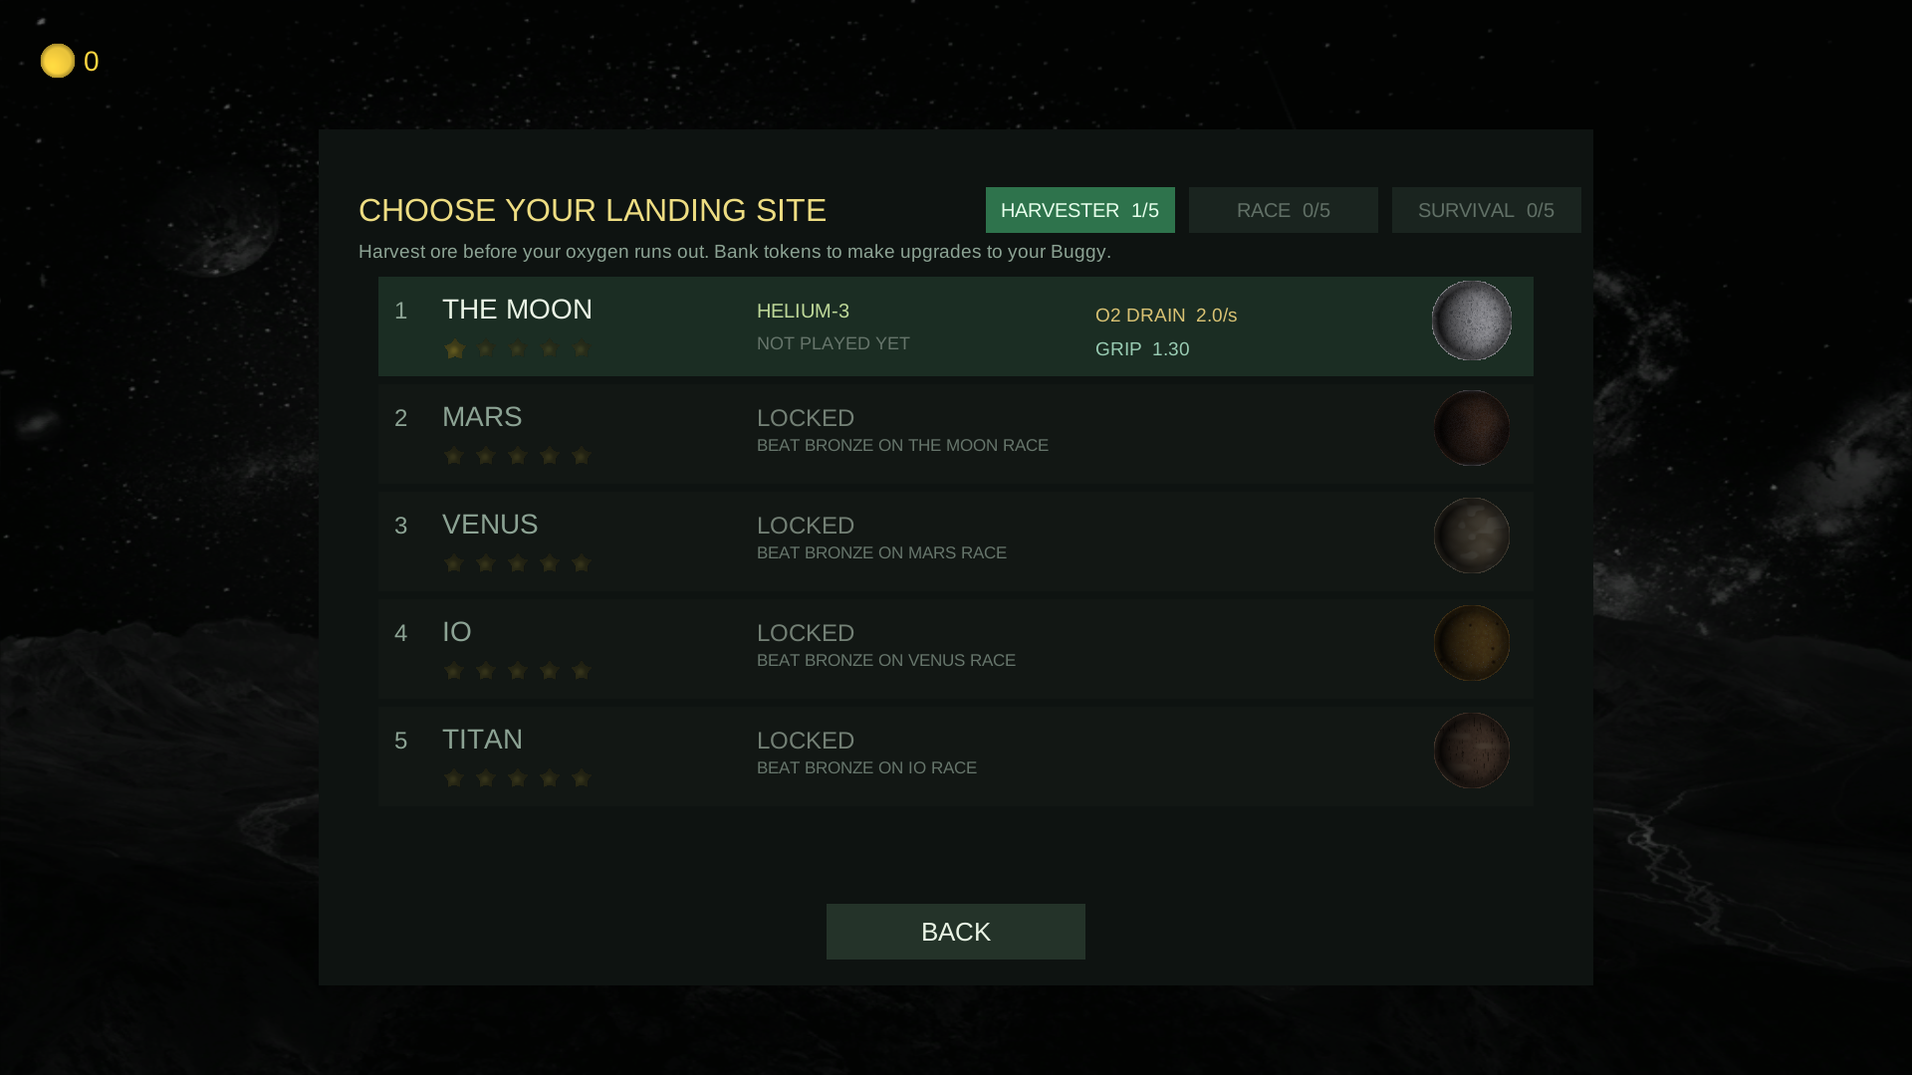Click the first star under Mars

(454, 456)
